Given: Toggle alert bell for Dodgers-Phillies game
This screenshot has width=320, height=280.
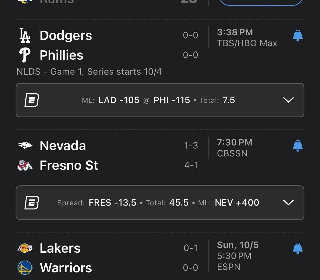Looking at the screenshot, I should tap(298, 36).
